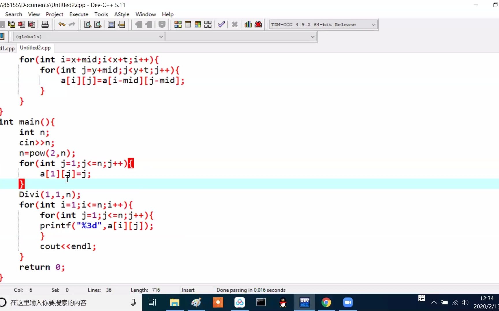Click the Redo arrow icon
This screenshot has height=311, width=499.
72,24
